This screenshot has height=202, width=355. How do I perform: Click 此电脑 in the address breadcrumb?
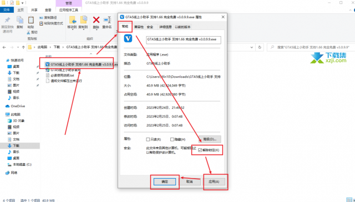(42, 47)
